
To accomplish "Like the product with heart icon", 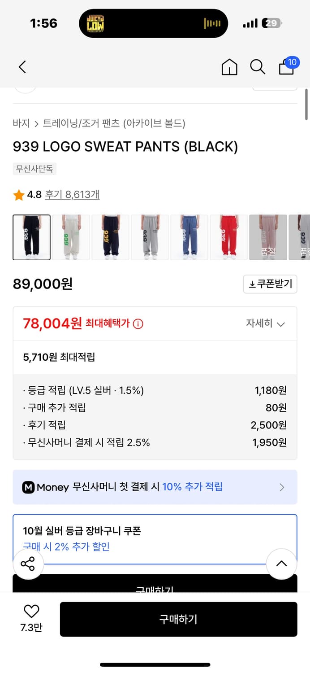I will (x=31, y=611).
